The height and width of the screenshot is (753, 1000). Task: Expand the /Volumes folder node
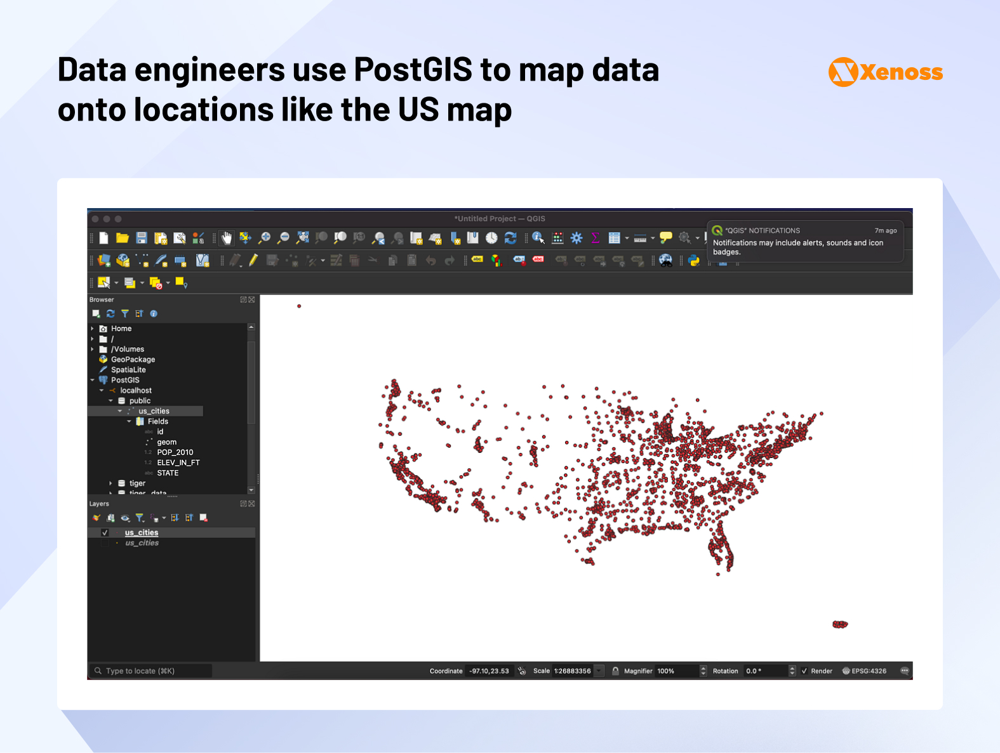click(x=92, y=349)
